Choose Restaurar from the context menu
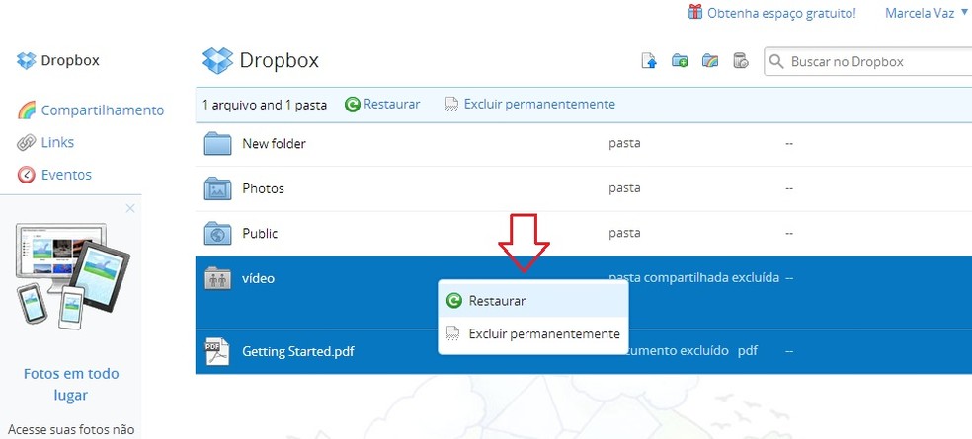Image resolution: width=972 pixels, height=439 pixels. coord(533,301)
